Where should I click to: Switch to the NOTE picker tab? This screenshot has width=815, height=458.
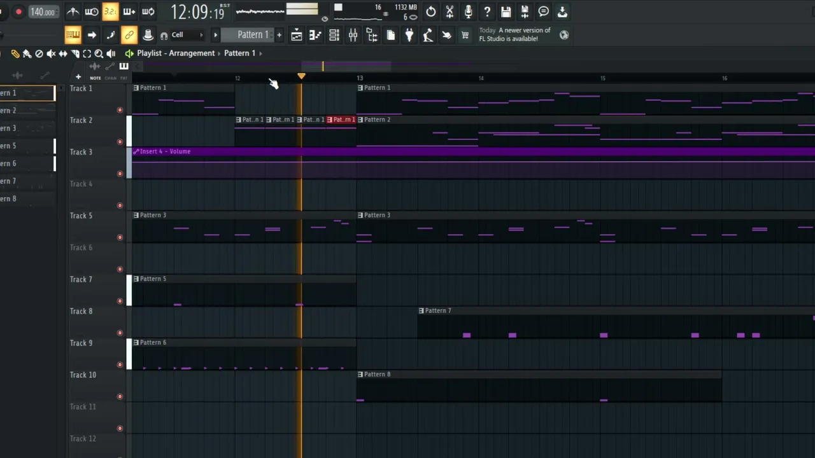coord(96,78)
